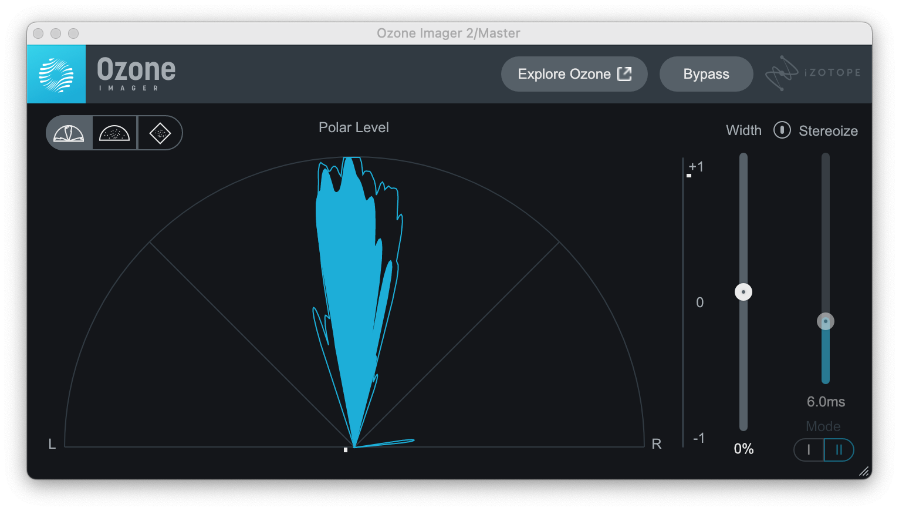Click the Width 0% value field
899x511 pixels.
click(743, 449)
